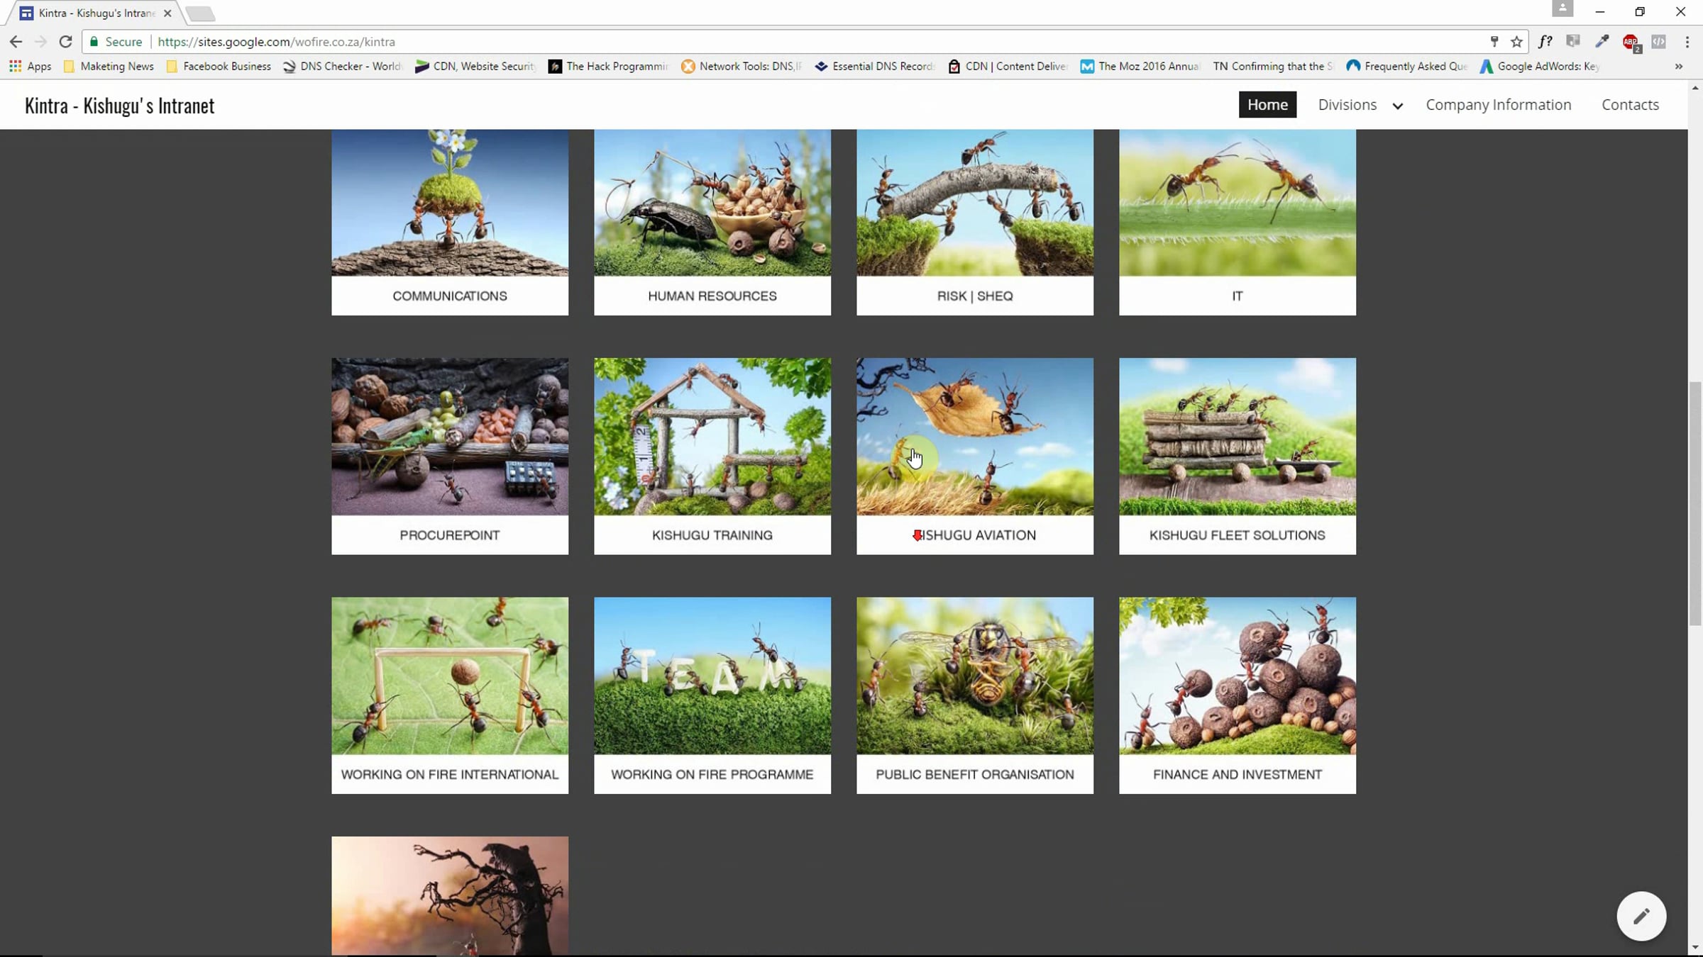Focus the address bar URL field

tap(816, 42)
